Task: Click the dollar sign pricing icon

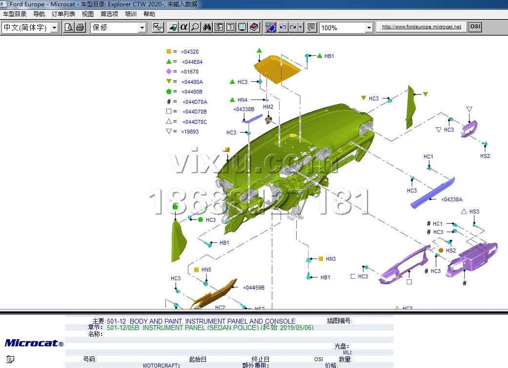Action: coord(230,28)
